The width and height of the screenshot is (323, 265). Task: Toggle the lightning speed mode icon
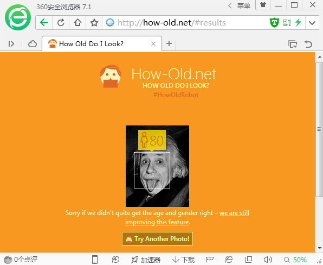coord(298,22)
